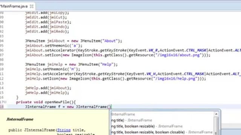The height and width of the screenshot is (135, 241).
Task: Place cursor on the jmEdit.add(jmiRedo) line
Action: (x=47, y=31)
